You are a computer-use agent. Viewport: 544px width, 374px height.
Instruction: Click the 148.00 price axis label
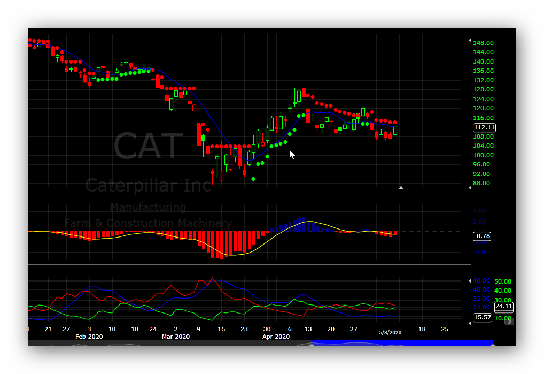click(483, 43)
